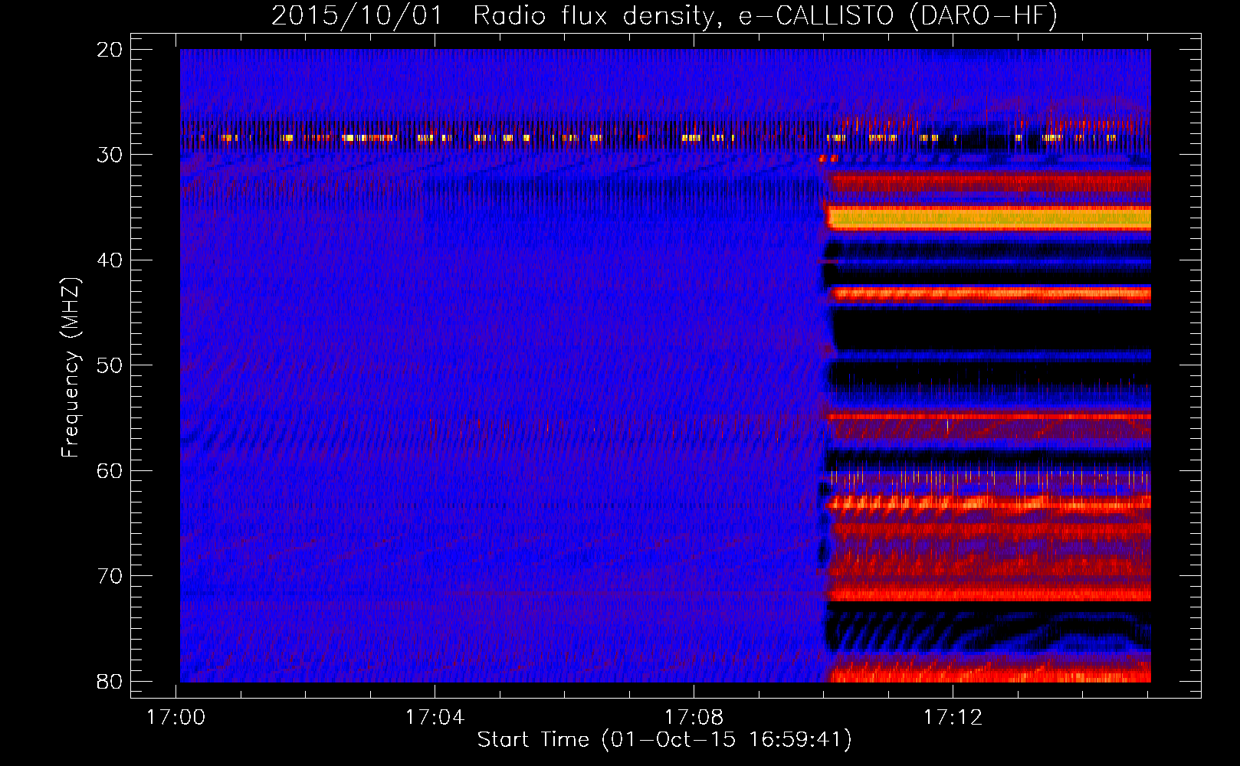Click the '17:04' time tick label
The height and width of the screenshot is (766, 1240).
pos(435,718)
